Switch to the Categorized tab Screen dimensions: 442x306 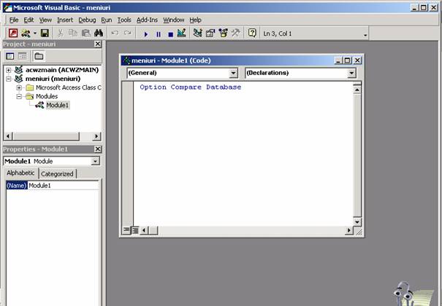pyautogui.click(x=57, y=174)
